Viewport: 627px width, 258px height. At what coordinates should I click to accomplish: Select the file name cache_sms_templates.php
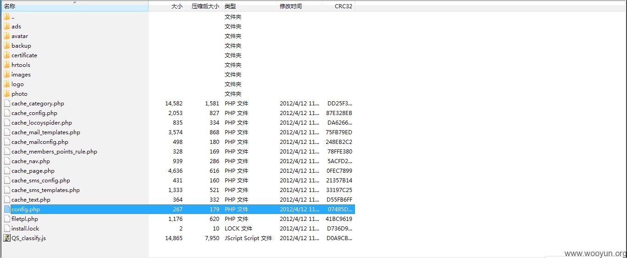[x=45, y=190]
